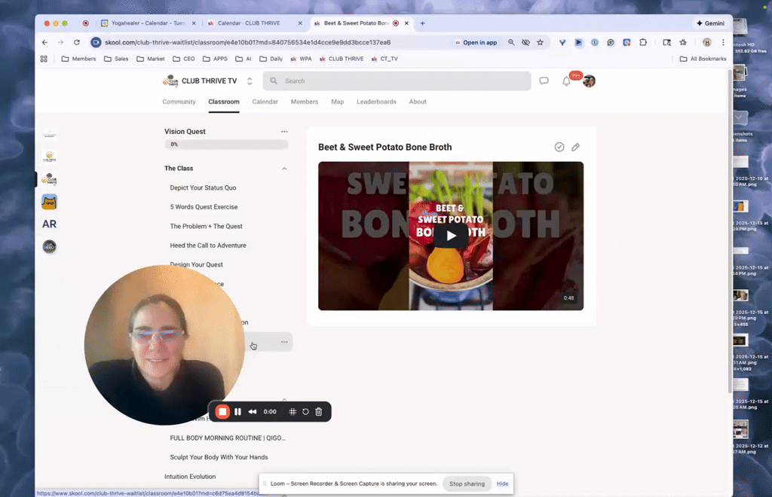Image resolution: width=772 pixels, height=497 pixels.
Task: Pause the Loom recording
Action: [237, 412]
